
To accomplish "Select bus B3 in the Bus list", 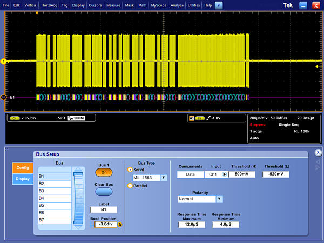I will pyautogui.click(x=54, y=191).
